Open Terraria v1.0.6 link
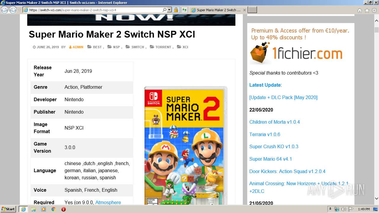 click(265, 134)
